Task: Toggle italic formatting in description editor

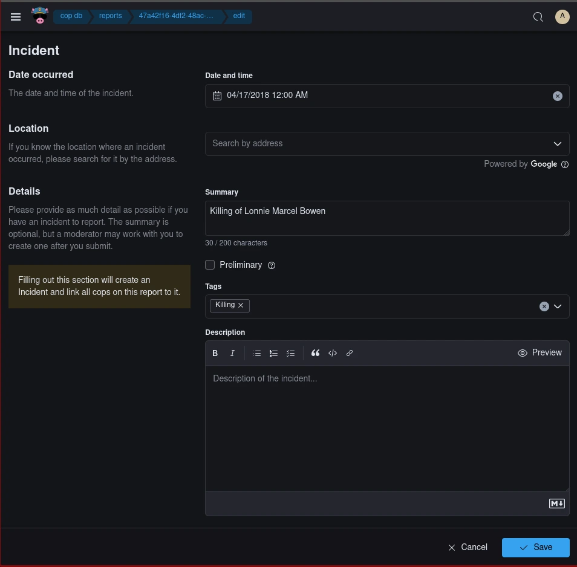Action: click(232, 353)
